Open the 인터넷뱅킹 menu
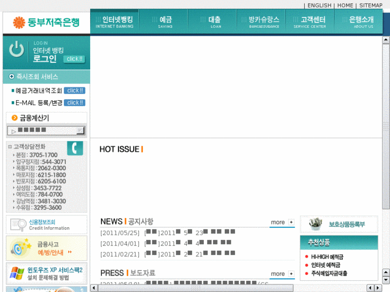The width and height of the screenshot is (390, 292). coord(114,22)
